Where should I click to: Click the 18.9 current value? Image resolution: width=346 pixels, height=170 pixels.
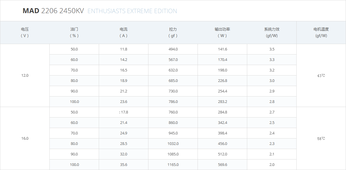124,80
